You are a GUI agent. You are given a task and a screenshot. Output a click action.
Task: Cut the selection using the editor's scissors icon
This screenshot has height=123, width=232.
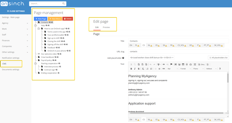coord(131,64)
